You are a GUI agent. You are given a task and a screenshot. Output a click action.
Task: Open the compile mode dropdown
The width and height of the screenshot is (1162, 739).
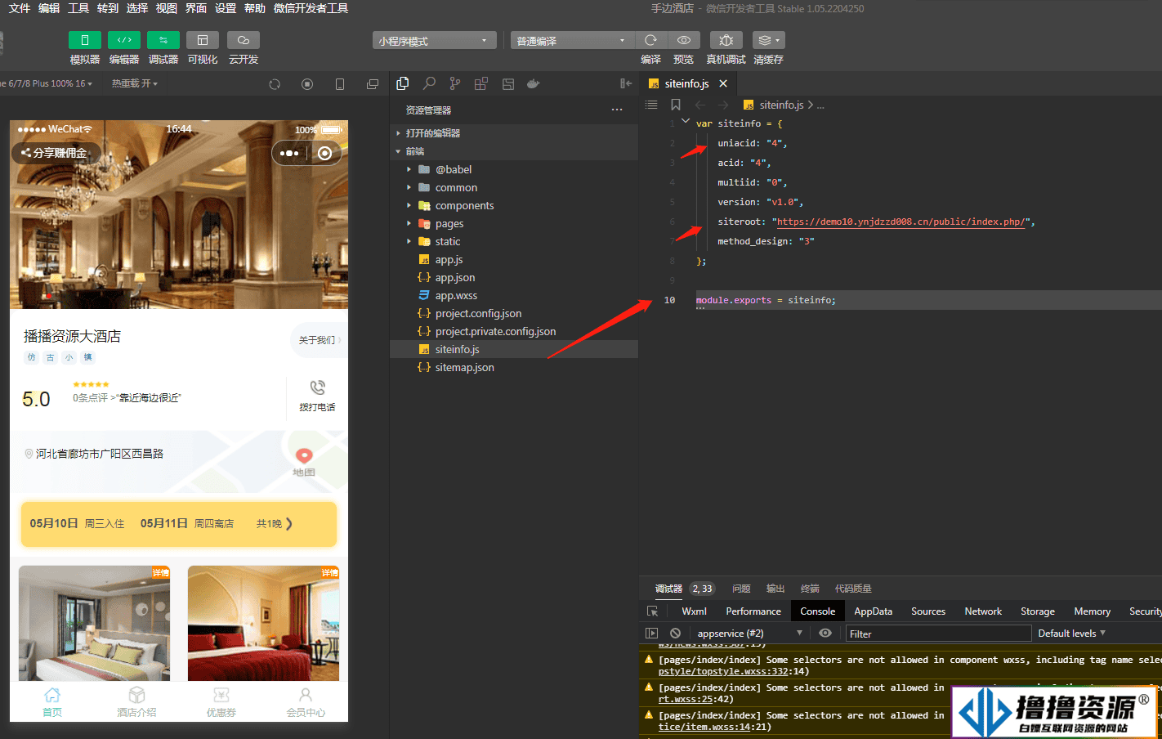point(572,41)
